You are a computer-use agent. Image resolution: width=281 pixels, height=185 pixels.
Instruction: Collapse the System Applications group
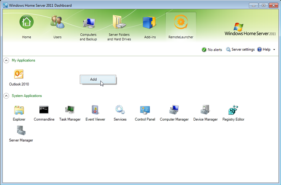tap(6, 96)
